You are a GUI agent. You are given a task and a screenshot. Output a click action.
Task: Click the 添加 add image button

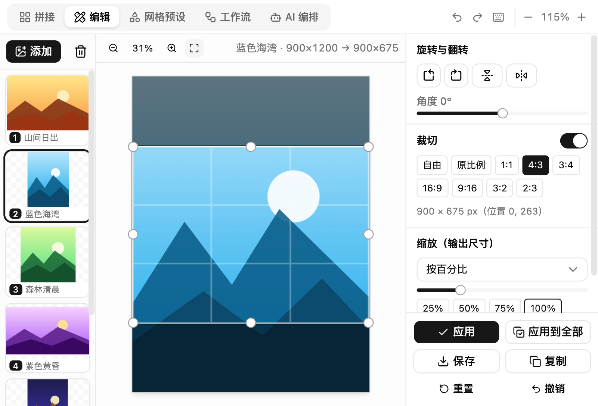(x=34, y=51)
